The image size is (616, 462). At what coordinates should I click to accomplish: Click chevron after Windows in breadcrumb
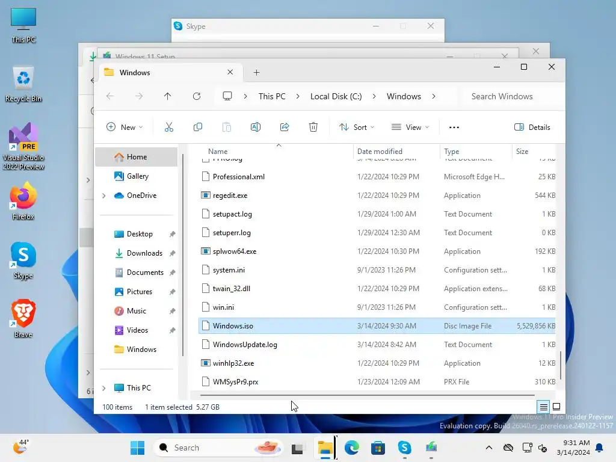click(x=434, y=96)
